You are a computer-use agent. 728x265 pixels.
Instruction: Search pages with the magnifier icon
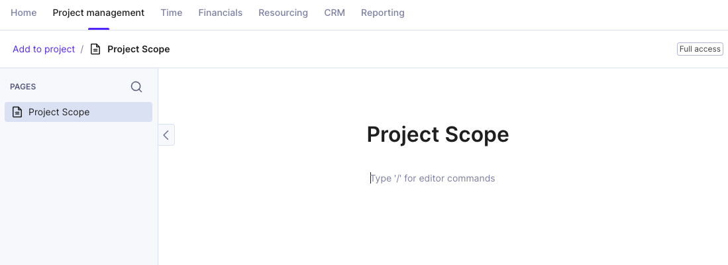point(136,87)
